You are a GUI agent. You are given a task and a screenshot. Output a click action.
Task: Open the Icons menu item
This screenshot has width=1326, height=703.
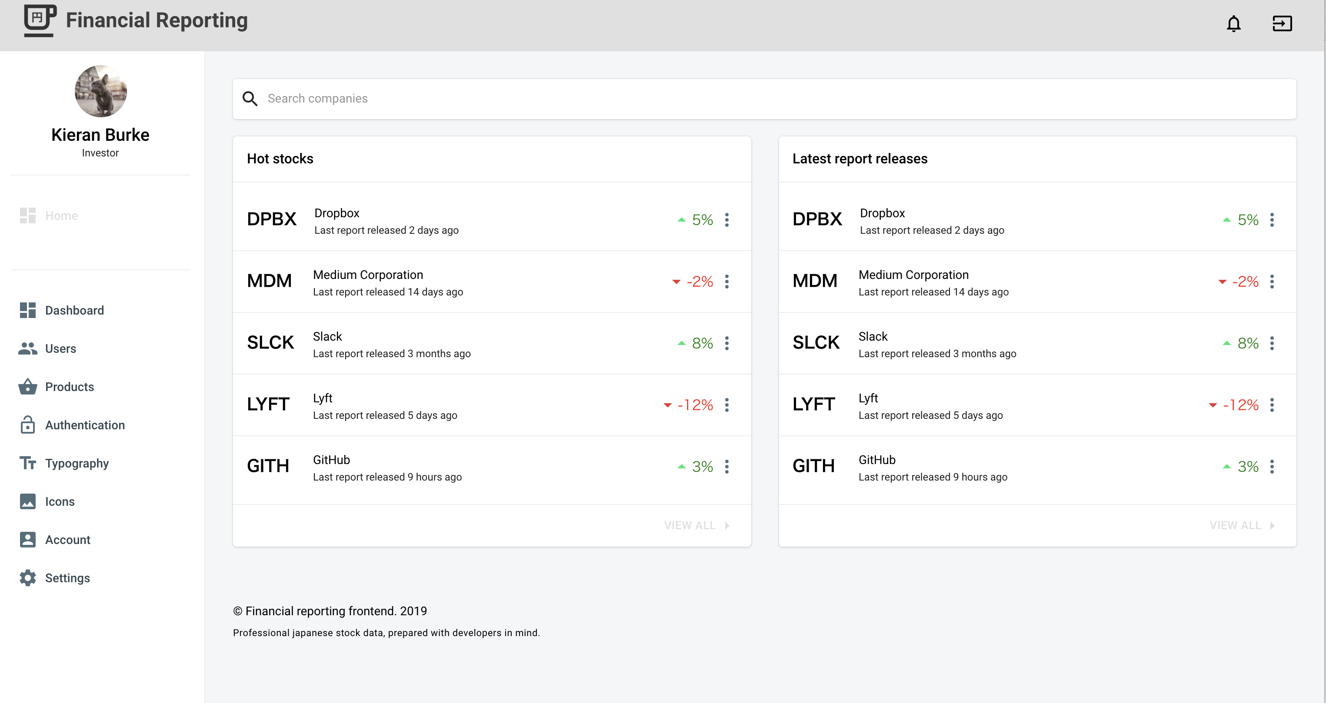tap(100, 501)
